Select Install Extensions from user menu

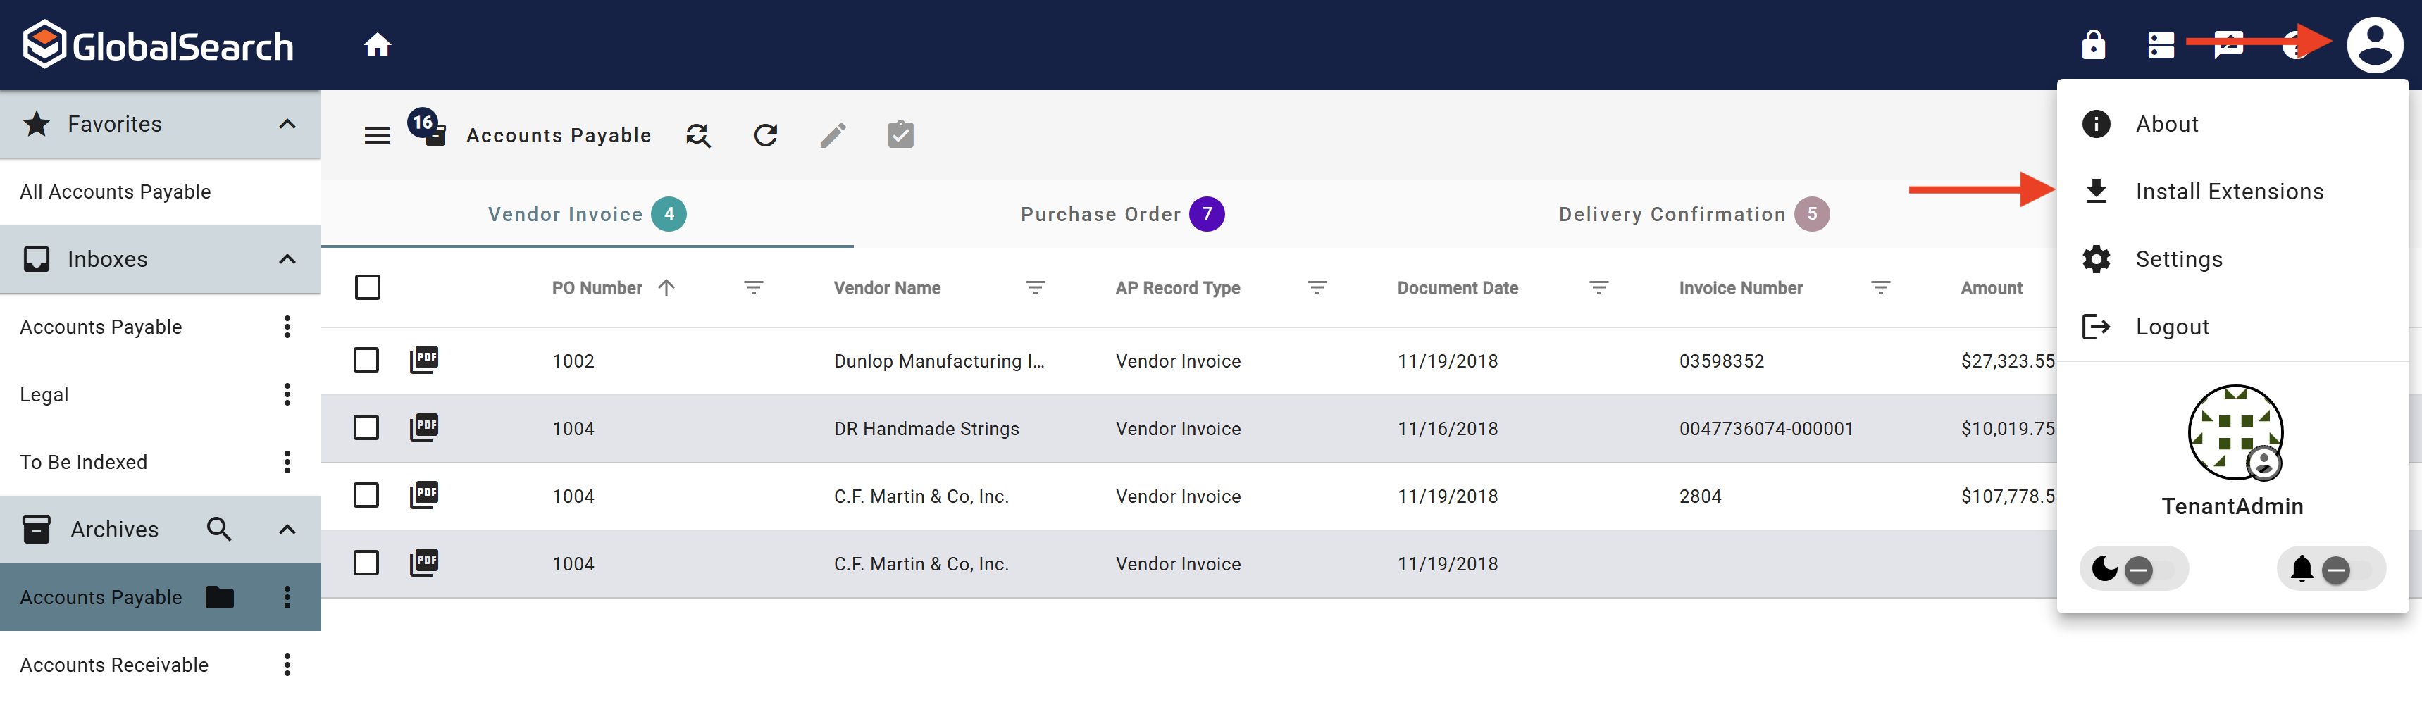2228,192
